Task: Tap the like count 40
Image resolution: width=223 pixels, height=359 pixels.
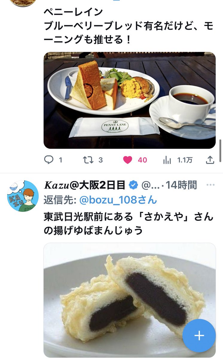Action: tap(142, 160)
